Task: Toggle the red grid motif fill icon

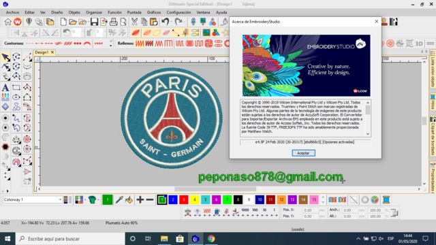Action: pyautogui.click(x=209, y=44)
